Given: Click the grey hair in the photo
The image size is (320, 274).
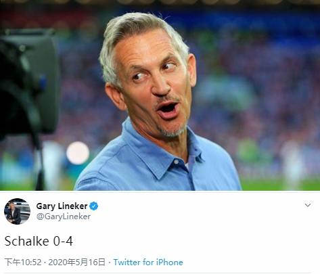Looking at the screenshot, I should [135, 29].
